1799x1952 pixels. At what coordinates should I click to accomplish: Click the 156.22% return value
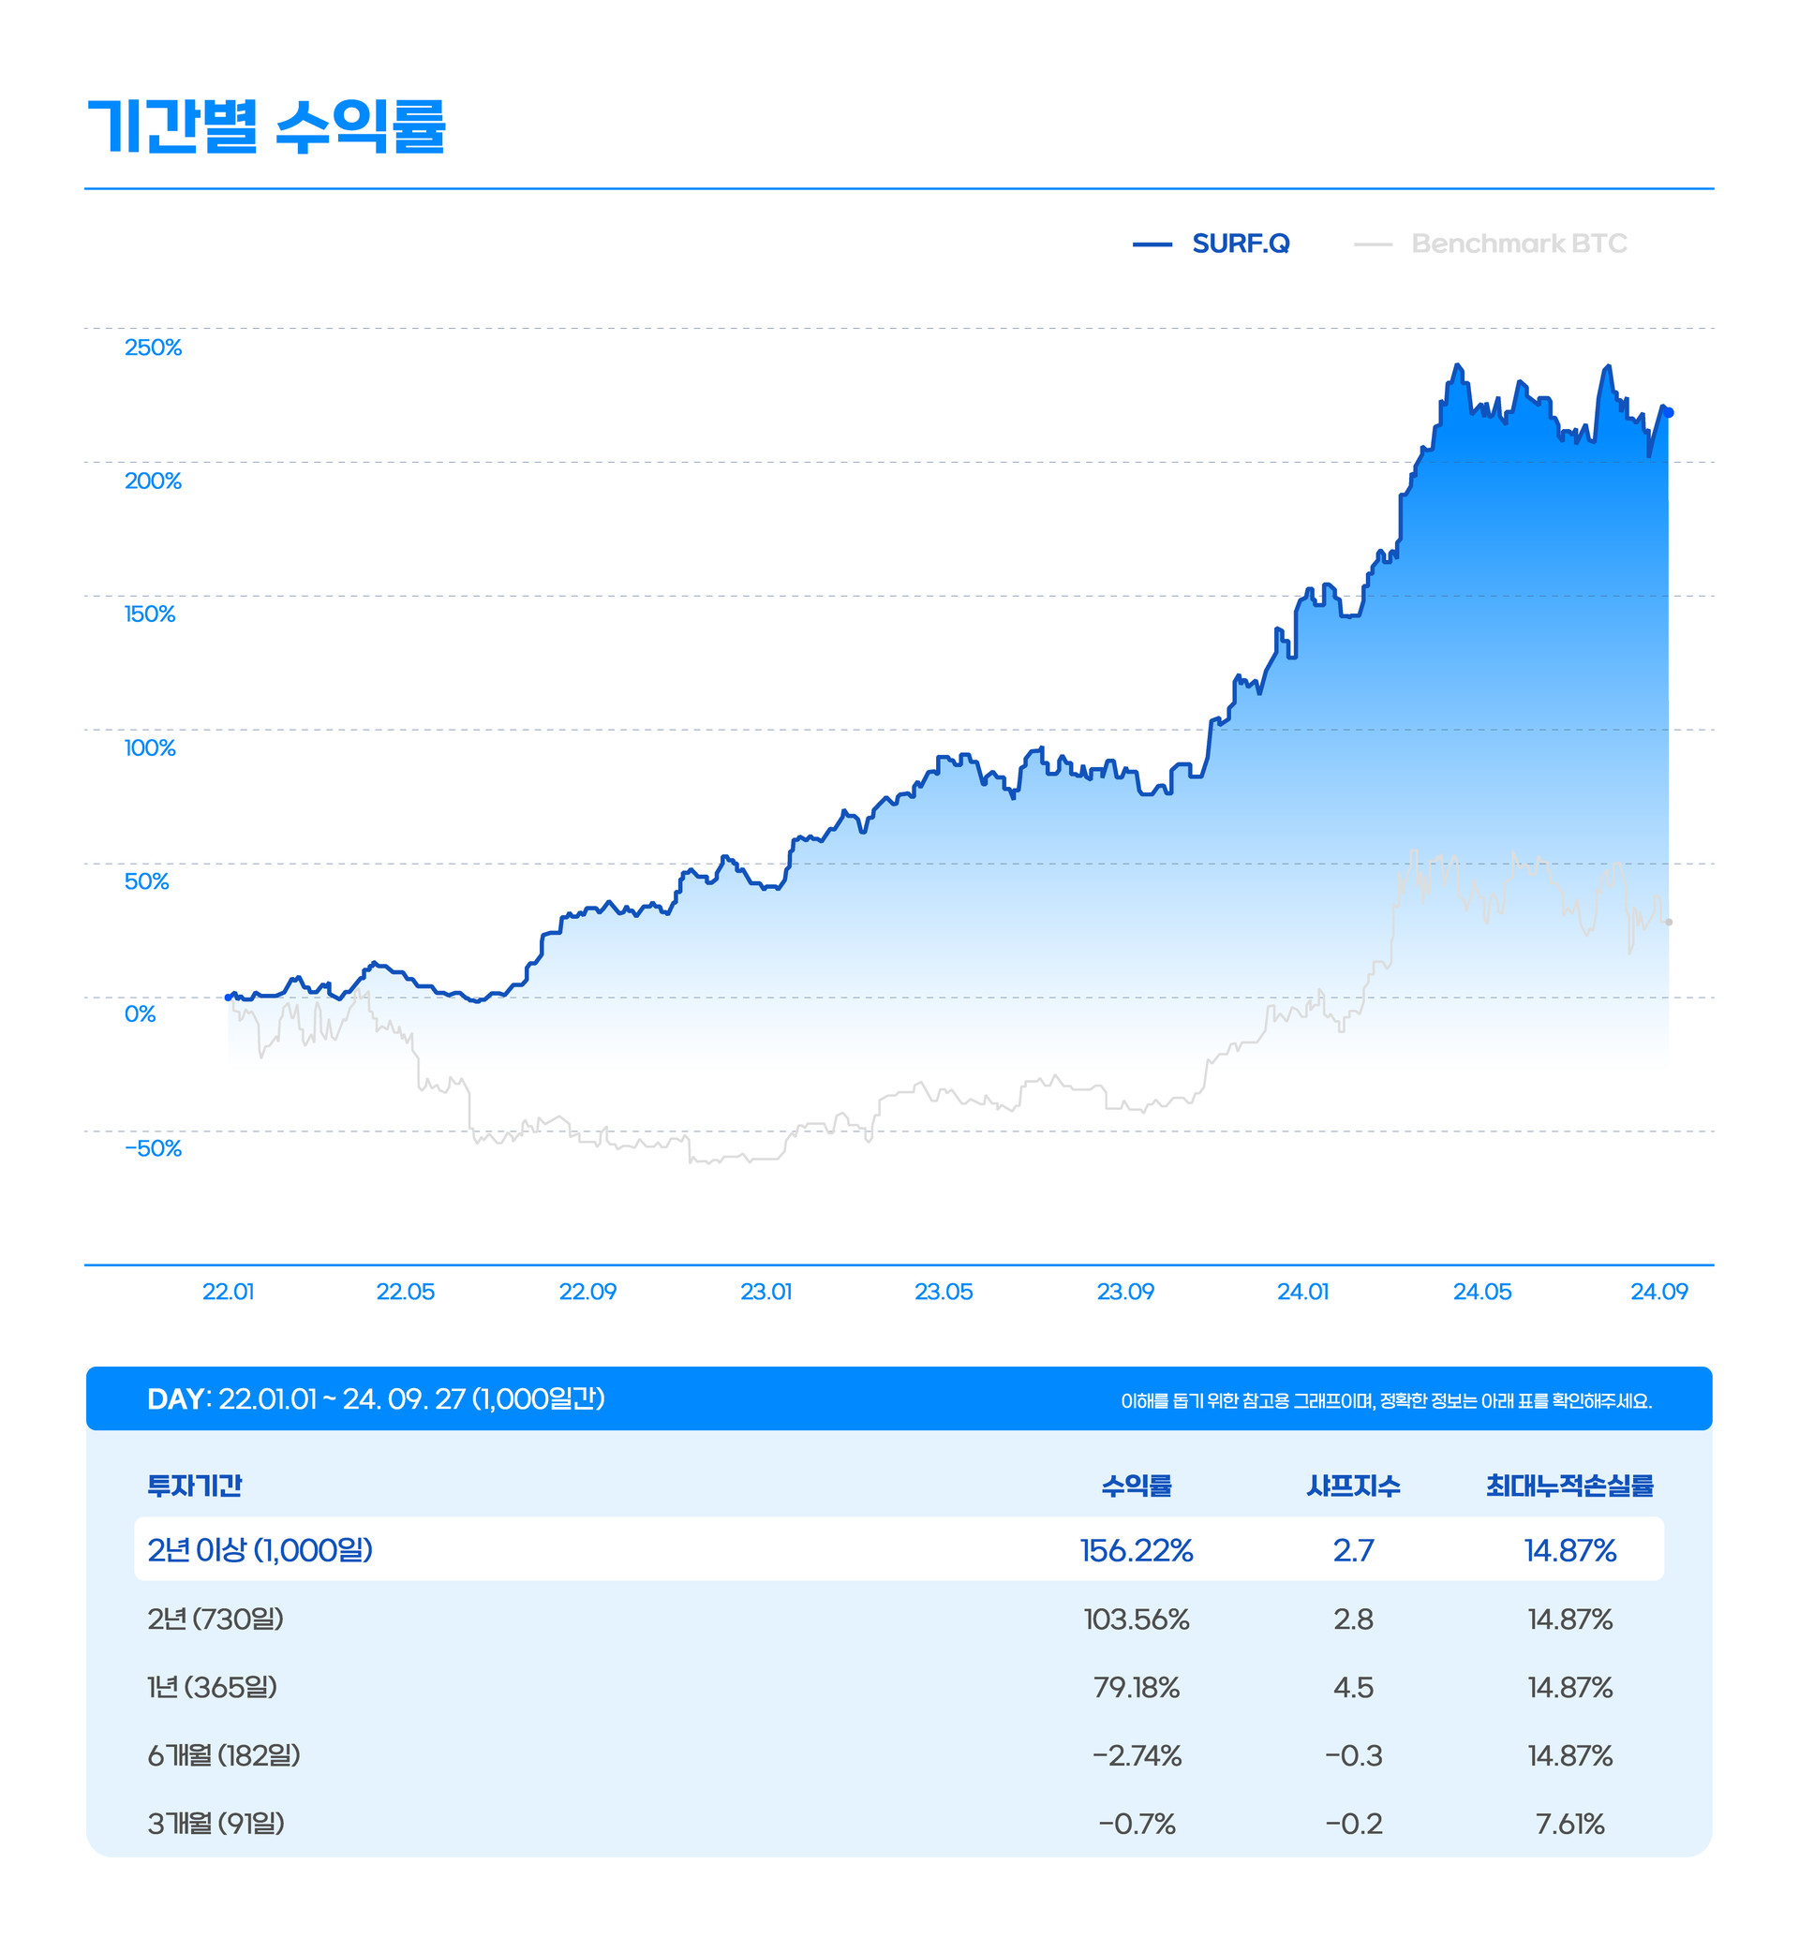point(1136,1549)
